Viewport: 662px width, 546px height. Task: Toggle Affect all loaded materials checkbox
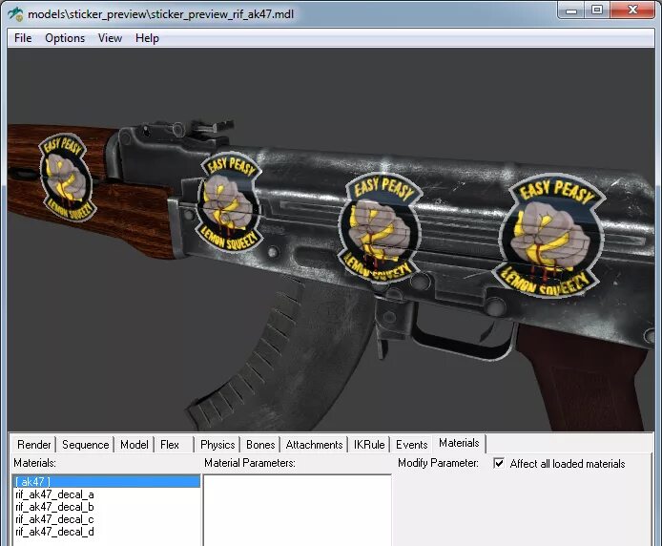click(x=499, y=463)
